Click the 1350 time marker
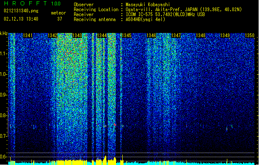The image size is (259, 165). click(250, 35)
